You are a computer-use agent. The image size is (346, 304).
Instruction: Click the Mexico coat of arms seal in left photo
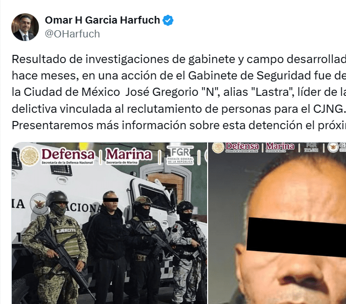click(x=29, y=156)
